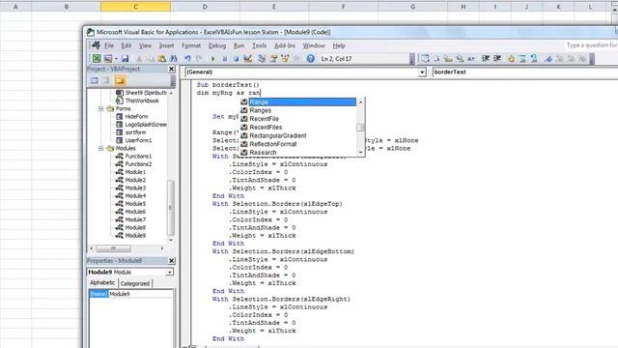Open the File menu
The width and height of the screenshot is (618, 348).
tap(109, 45)
